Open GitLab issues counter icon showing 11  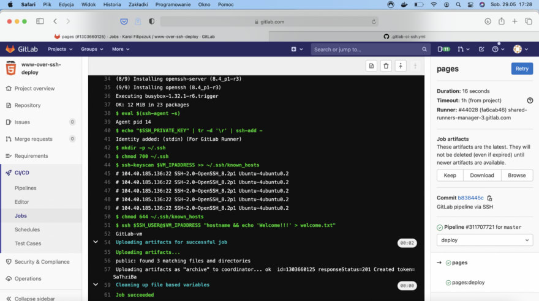tap(443, 49)
